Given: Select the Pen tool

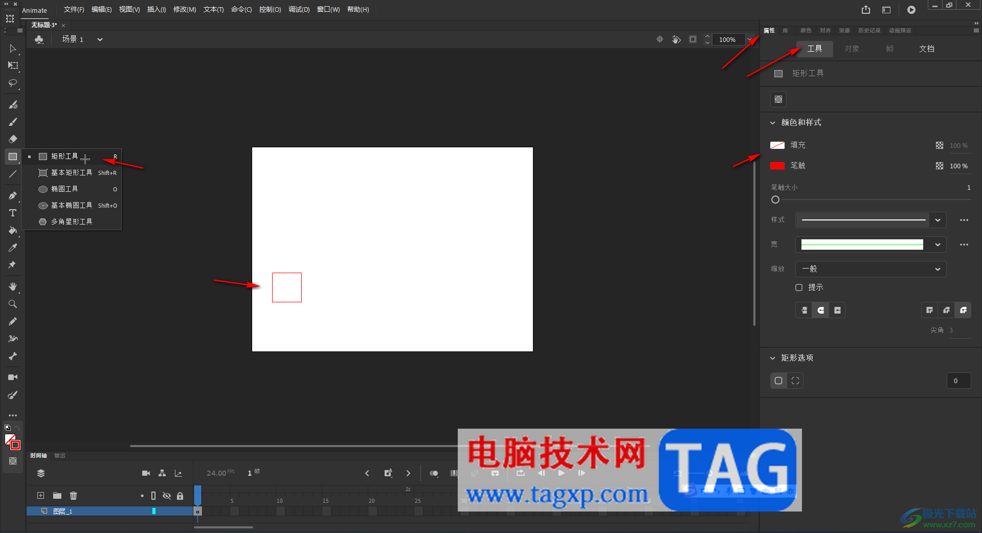Looking at the screenshot, I should (x=13, y=195).
